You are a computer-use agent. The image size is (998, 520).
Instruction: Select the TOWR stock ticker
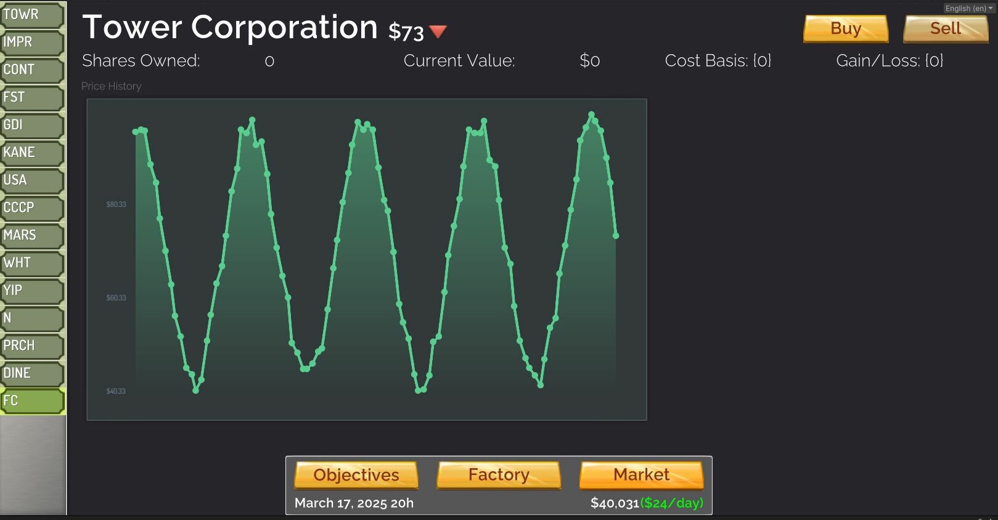(x=32, y=15)
